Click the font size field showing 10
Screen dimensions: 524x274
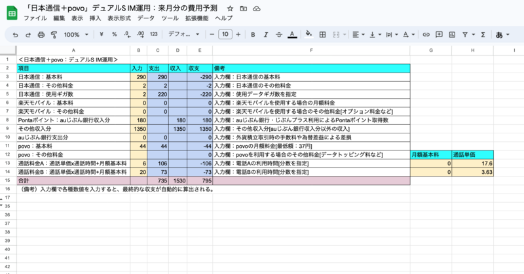coord(225,35)
